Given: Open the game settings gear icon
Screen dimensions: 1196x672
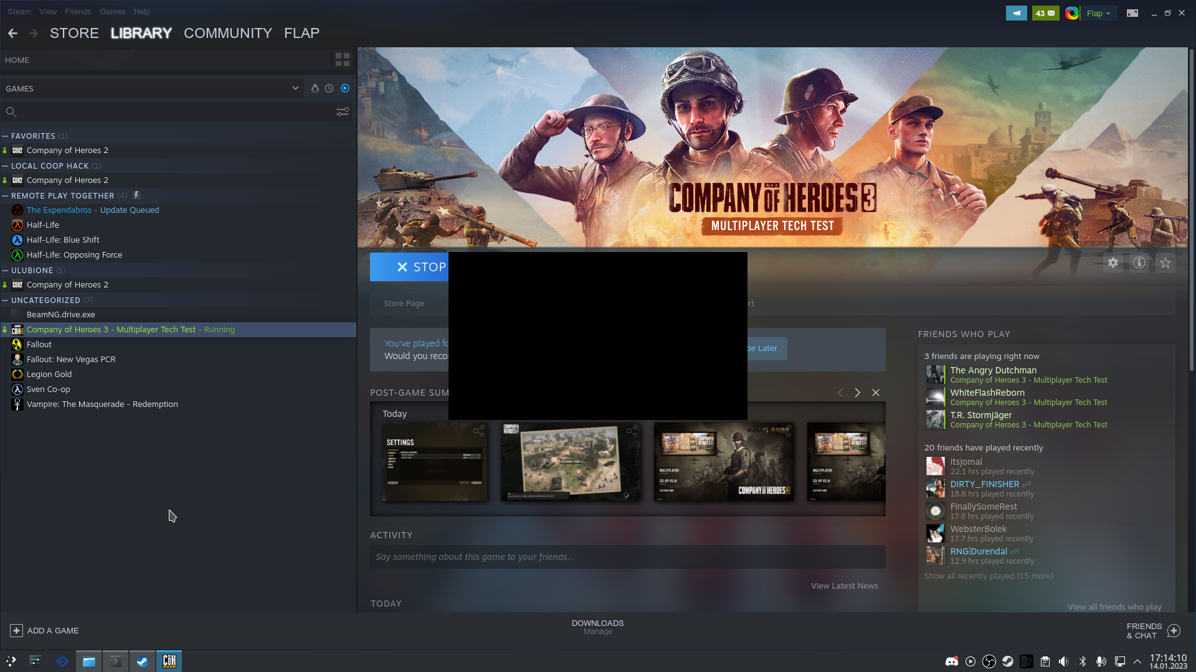Looking at the screenshot, I should pyautogui.click(x=1113, y=263).
